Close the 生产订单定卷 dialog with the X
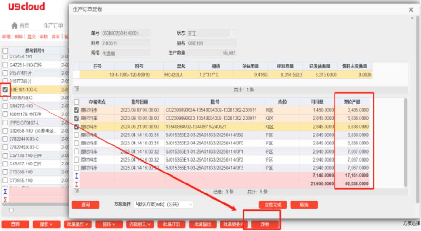 point(411,10)
